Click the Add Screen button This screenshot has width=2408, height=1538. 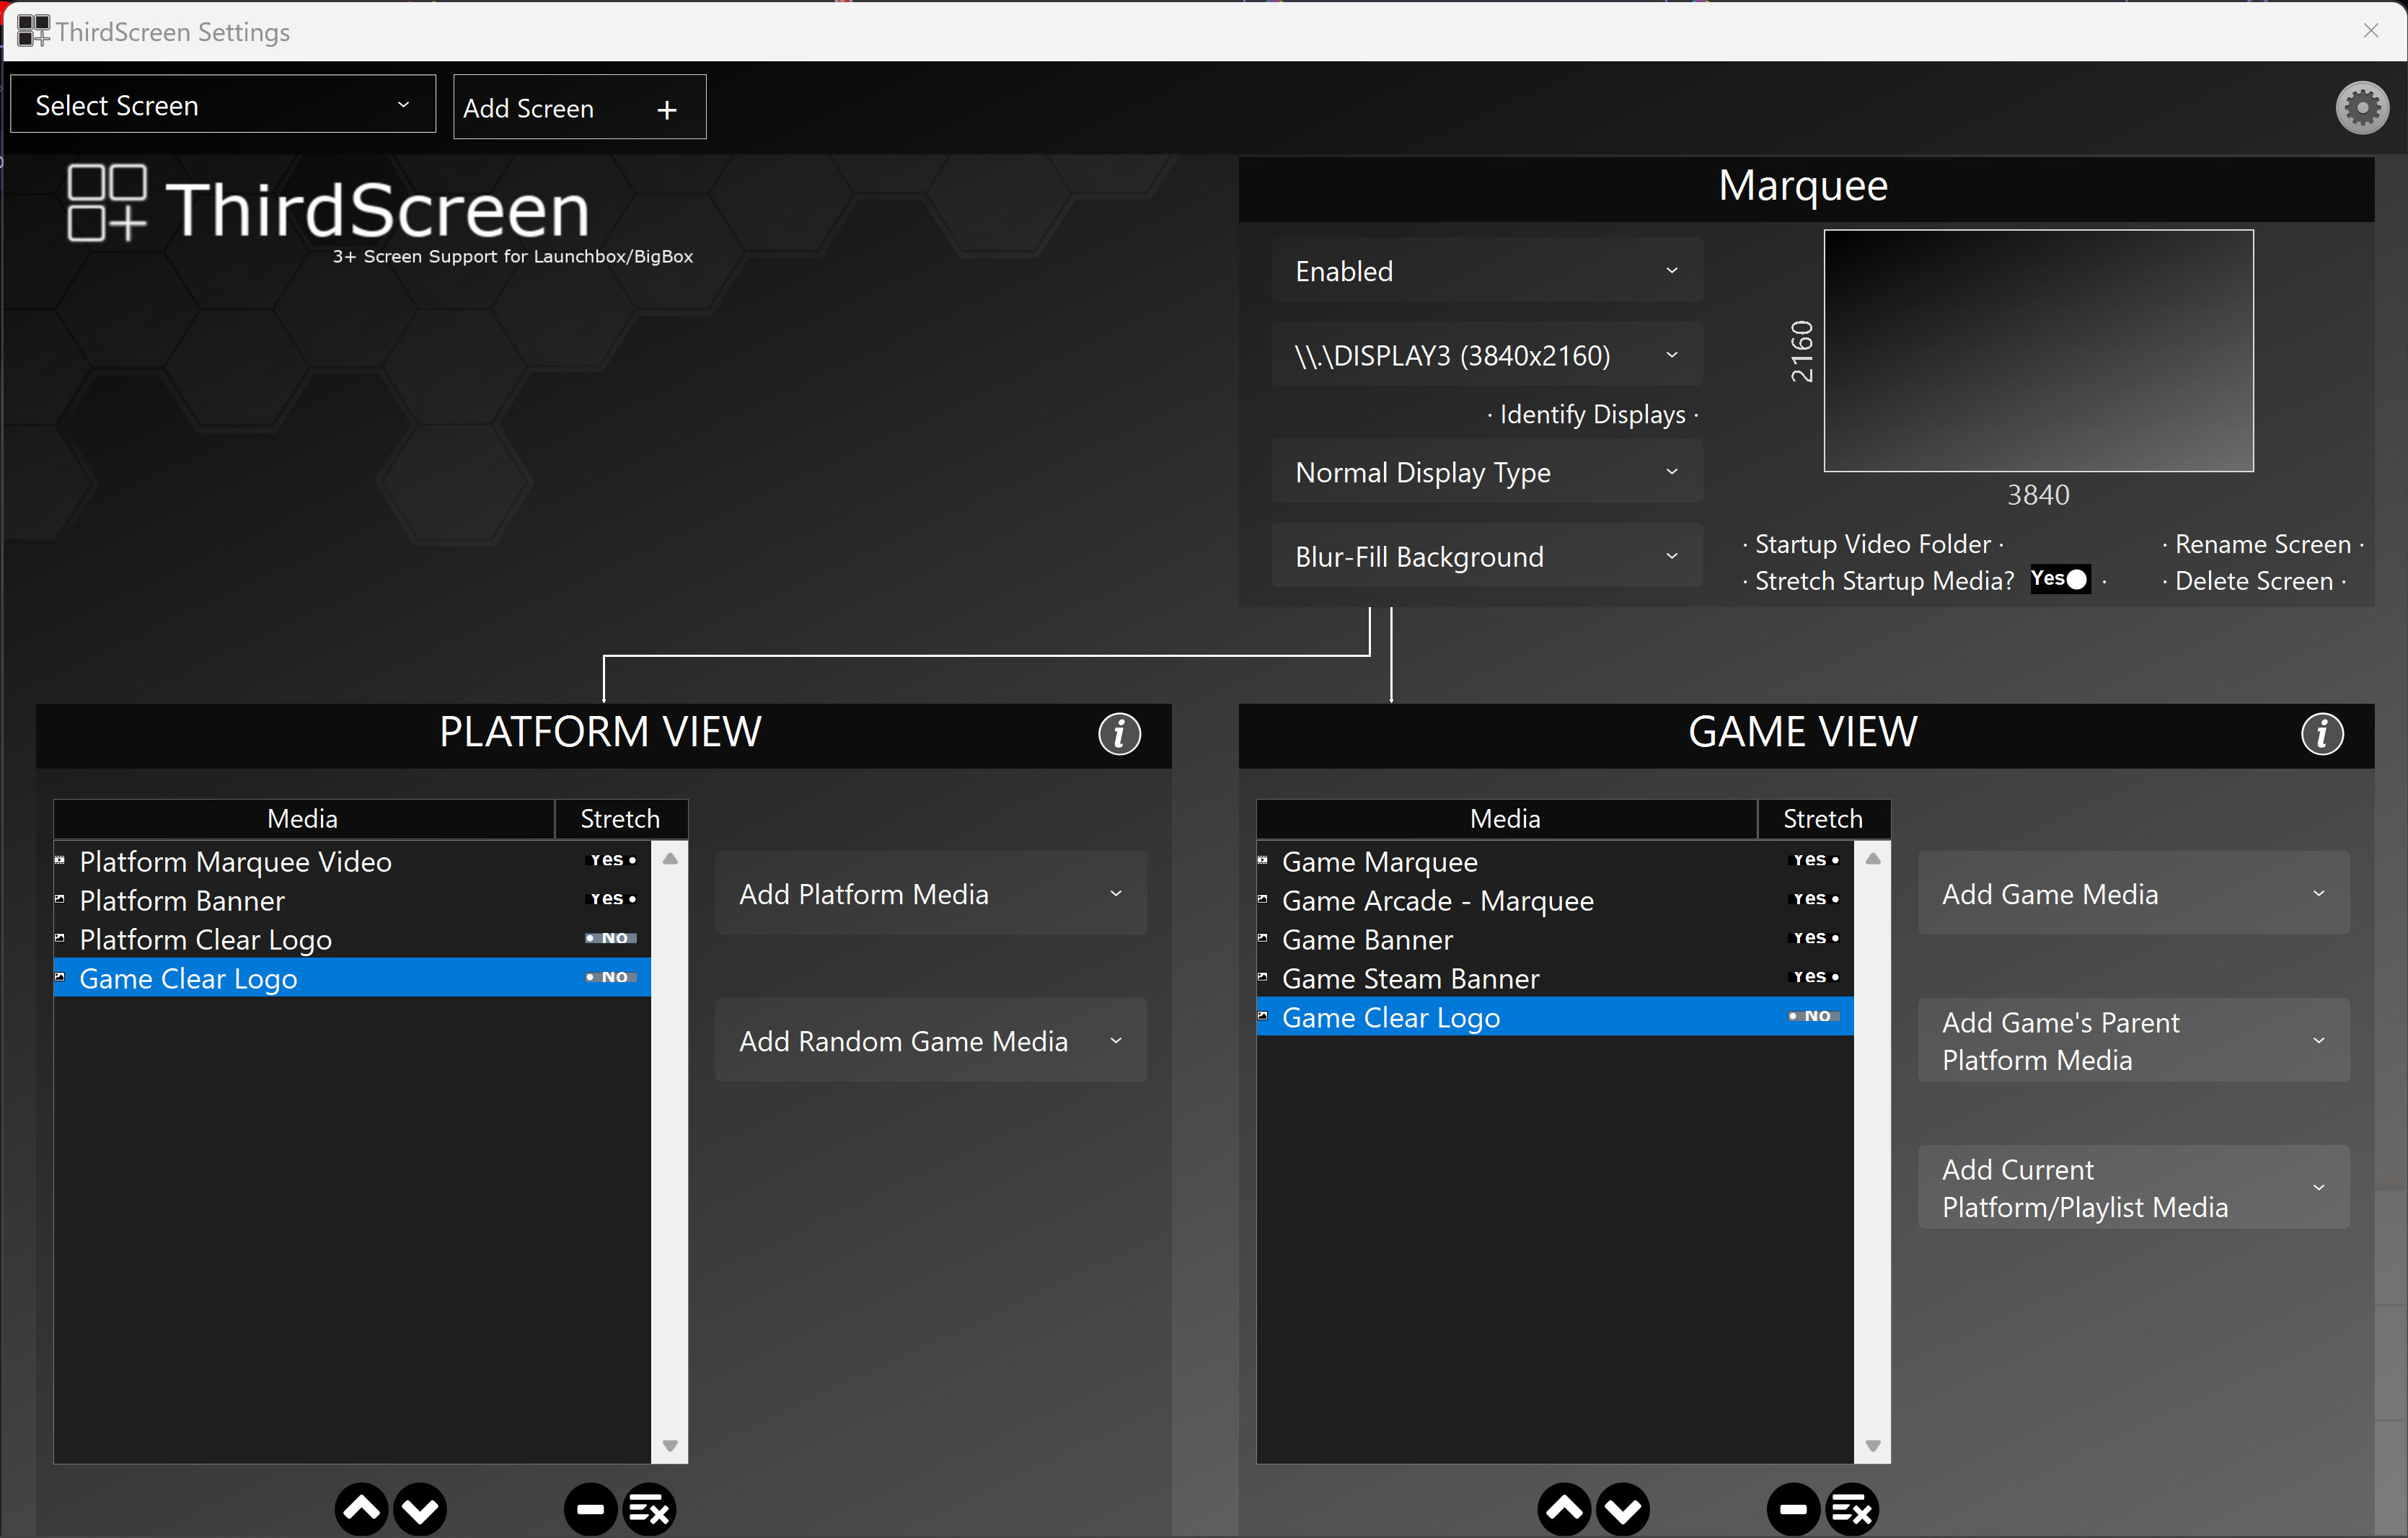click(x=580, y=107)
